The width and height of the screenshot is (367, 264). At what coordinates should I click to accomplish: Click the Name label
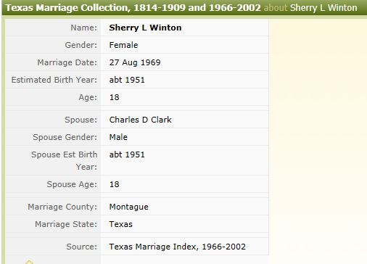83,28
